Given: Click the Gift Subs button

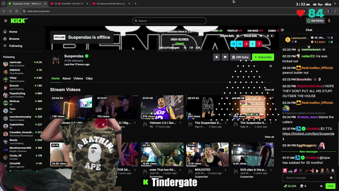Looking at the screenshot, I should tap(240, 57).
